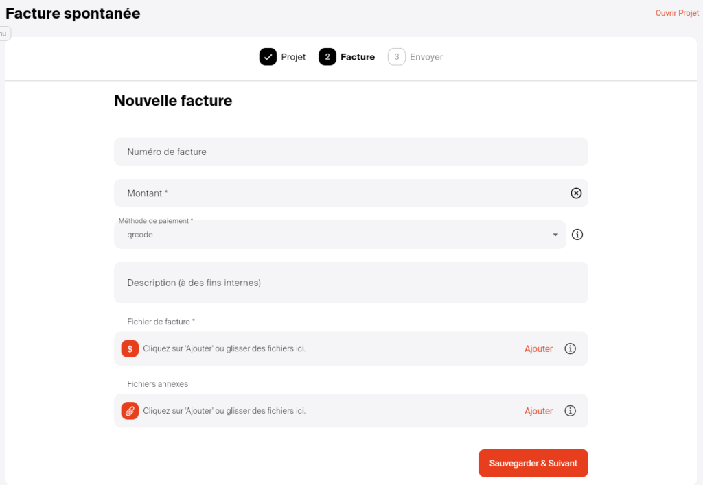The height and width of the screenshot is (485, 703).
Task: Select the Facture step label
Action: [x=358, y=57]
